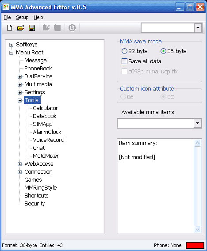Open the Setup menu
Image resolution: width=207 pixels, height=251 pixels.
(22, 17)
